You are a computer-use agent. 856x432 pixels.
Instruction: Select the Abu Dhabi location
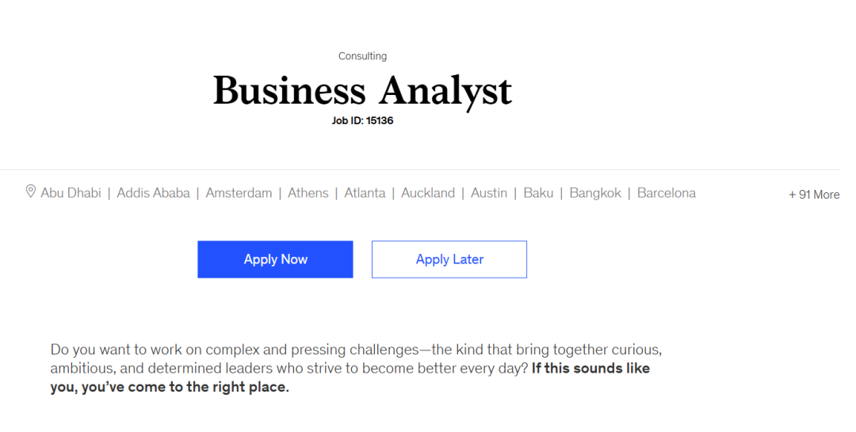pyautogui.click(x=71, y=193)
